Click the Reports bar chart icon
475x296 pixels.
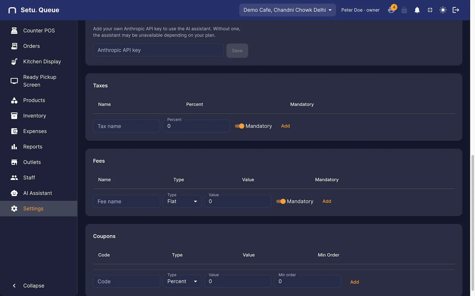14,147
